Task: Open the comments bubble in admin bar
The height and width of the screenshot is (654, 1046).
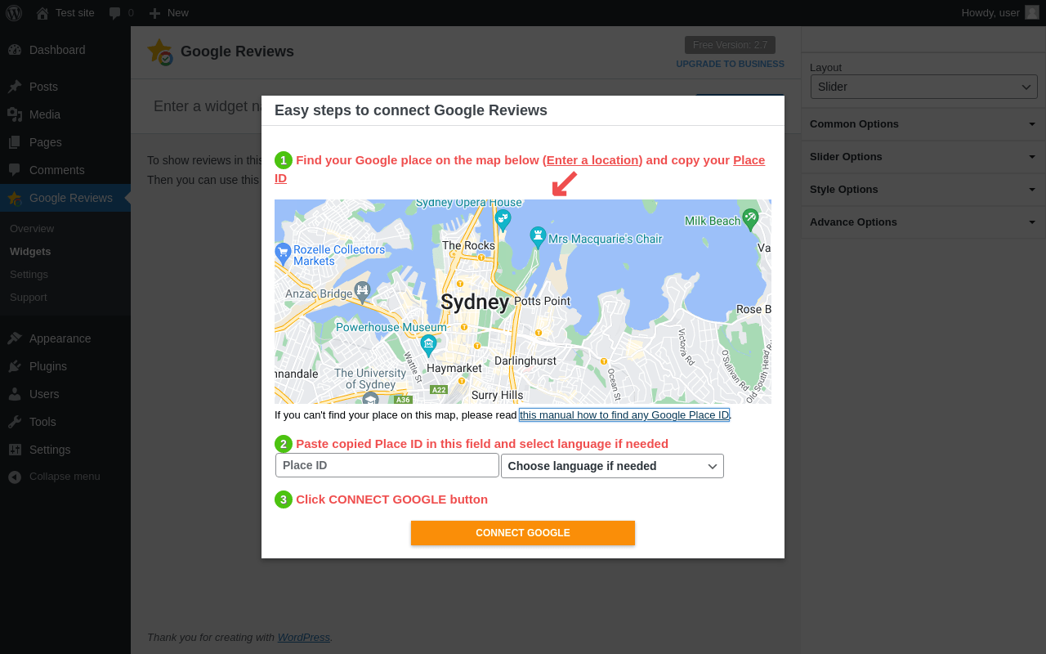Action: (115, 13)
